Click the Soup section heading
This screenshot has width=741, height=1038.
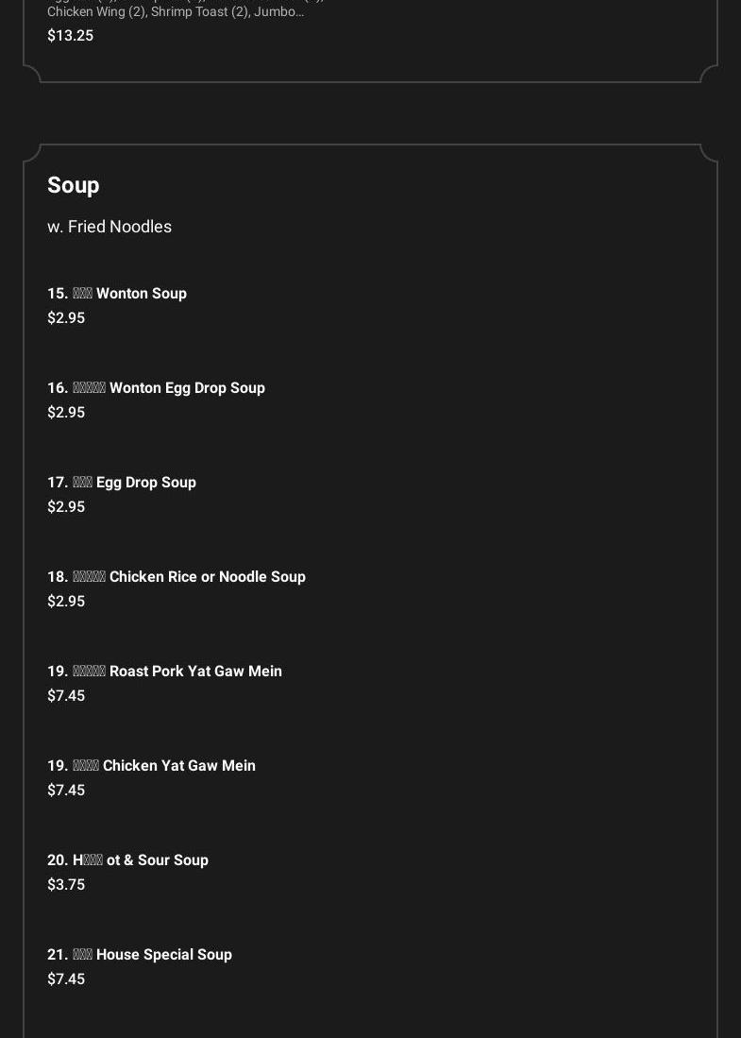[x=74, y=185]
